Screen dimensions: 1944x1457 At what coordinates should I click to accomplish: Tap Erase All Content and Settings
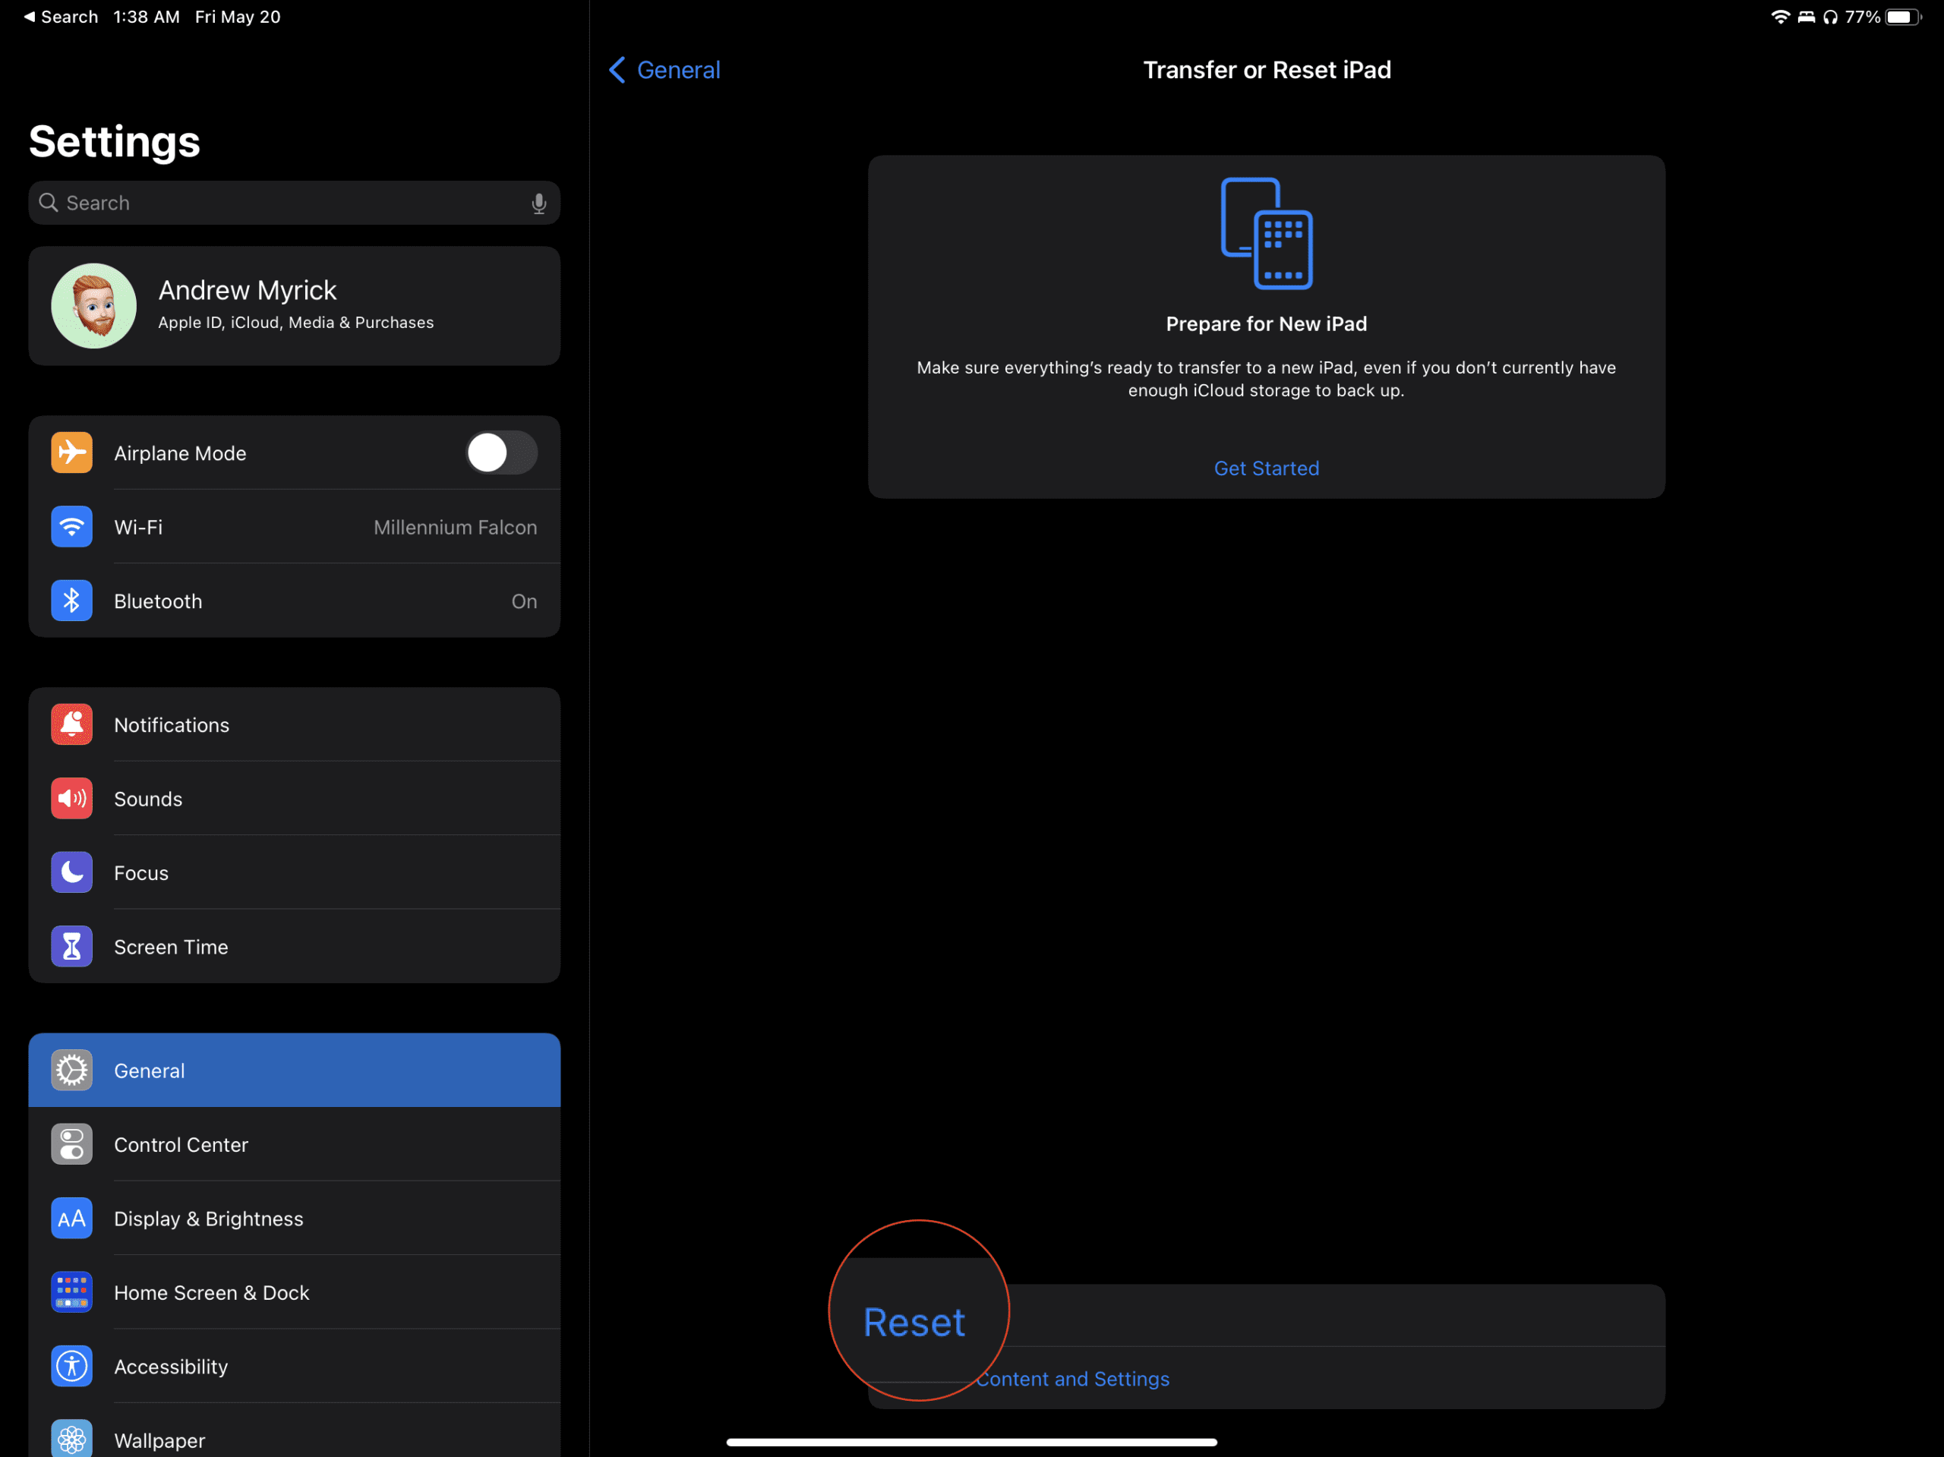[1267, 1378]
